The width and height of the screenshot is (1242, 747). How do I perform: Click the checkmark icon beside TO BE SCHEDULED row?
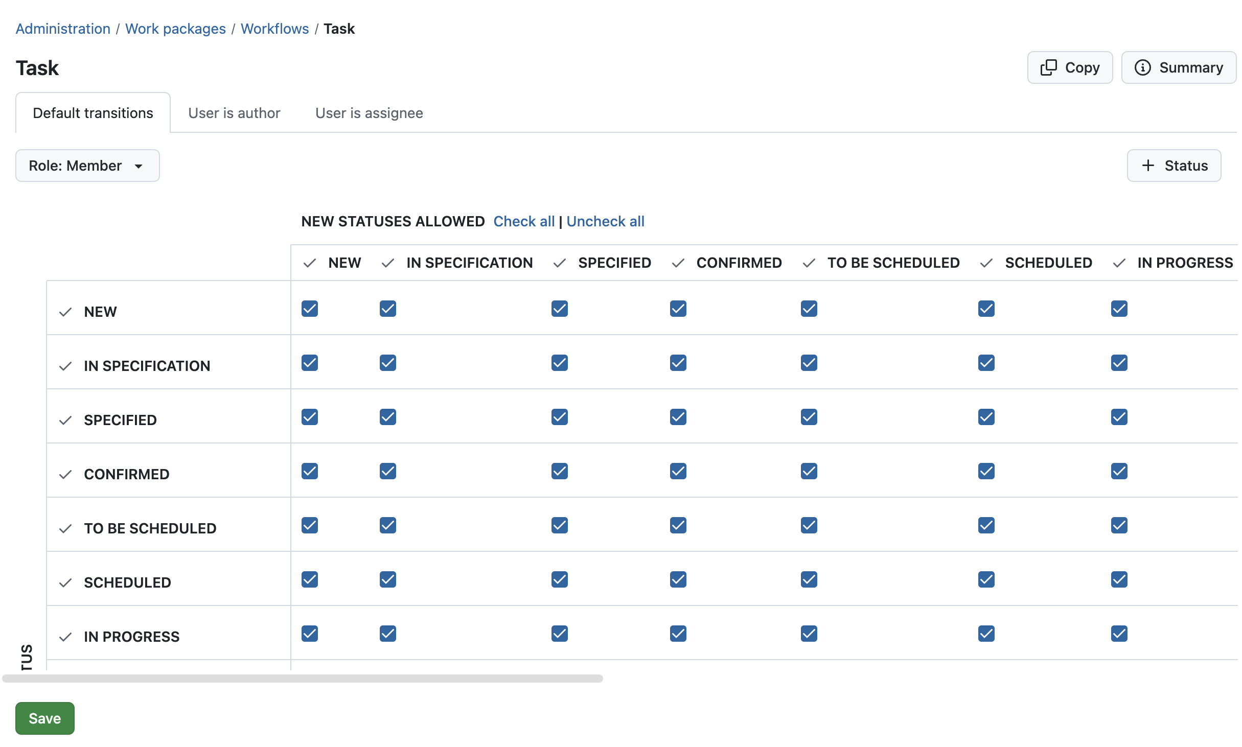[65, 528]
